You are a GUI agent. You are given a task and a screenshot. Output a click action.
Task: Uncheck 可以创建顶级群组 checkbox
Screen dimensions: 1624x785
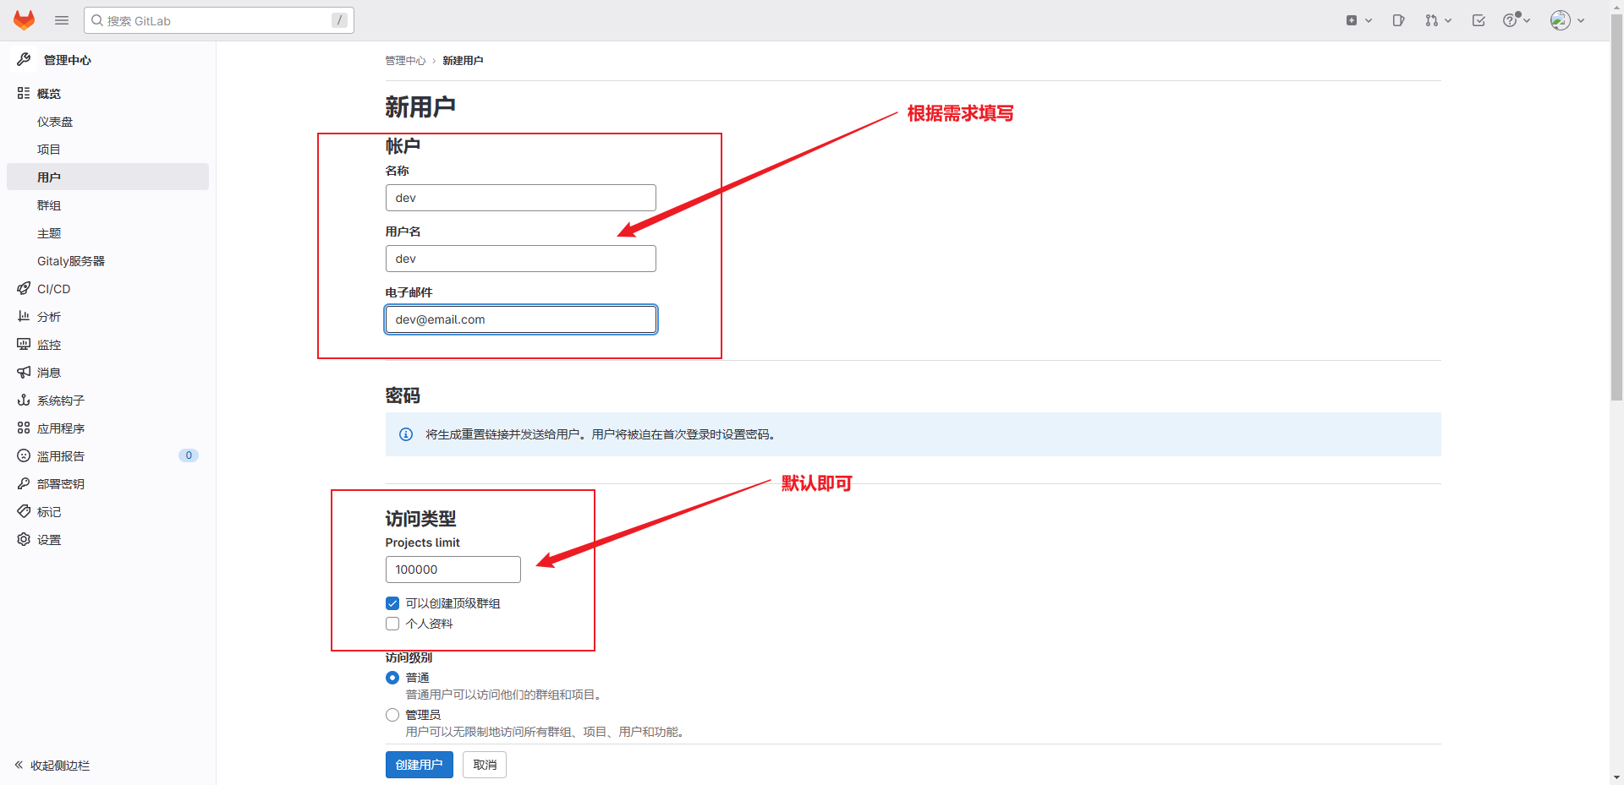point(392,603)
